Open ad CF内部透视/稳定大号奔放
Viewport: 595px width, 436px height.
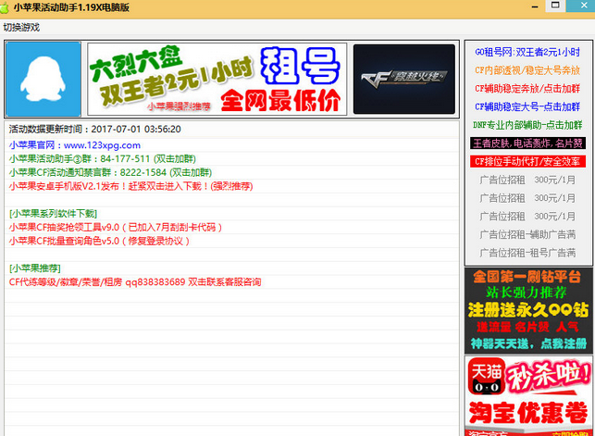[x=527, y=70]
